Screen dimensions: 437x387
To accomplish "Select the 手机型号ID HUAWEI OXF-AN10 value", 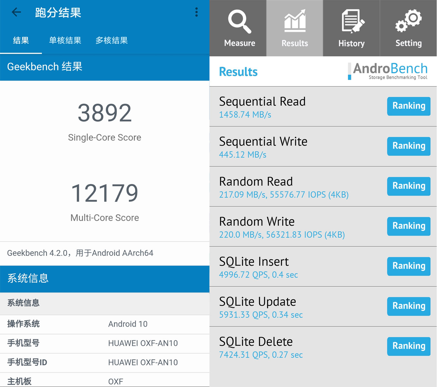I will [143, 362].
